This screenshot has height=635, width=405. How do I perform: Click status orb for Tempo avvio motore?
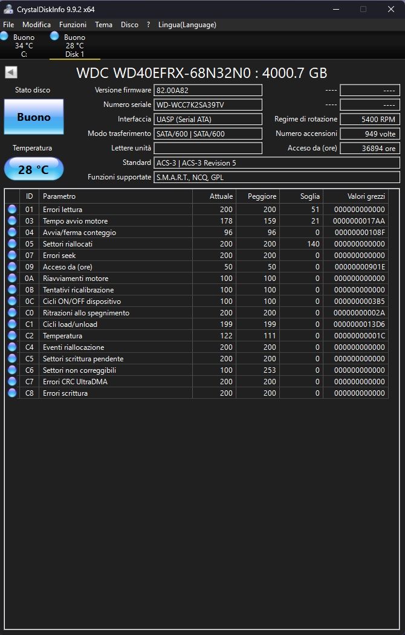[12, 221]
